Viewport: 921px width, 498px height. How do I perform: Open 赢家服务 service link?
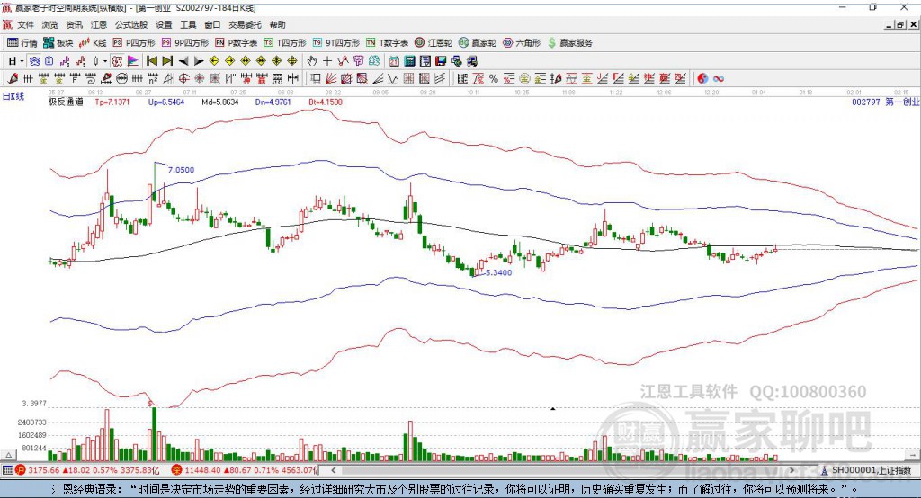570,42
